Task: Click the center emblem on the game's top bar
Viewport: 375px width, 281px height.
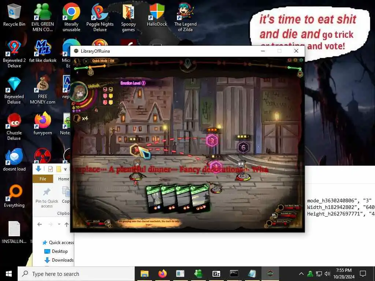Action: click(x=187, y=64)
